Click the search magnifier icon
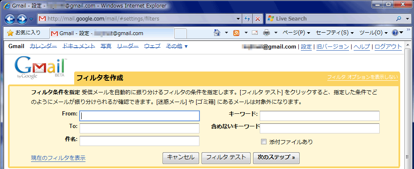 (399, 18)
